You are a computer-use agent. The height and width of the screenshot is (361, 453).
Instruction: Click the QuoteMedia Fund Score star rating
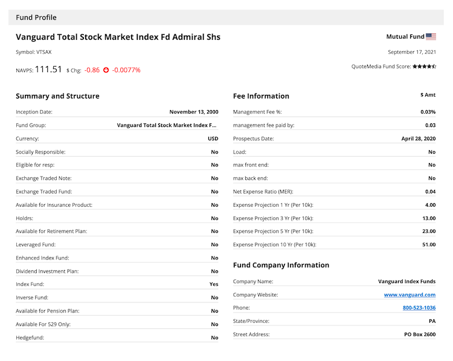pyautogui.click(x=424, y=67)
